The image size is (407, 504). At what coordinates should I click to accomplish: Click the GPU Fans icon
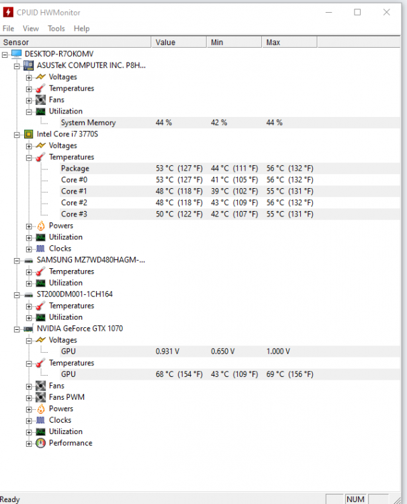40,386
